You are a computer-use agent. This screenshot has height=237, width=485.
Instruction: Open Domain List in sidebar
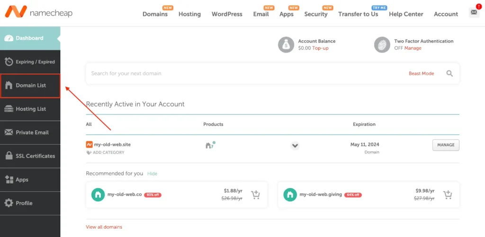pyautogui.click(x=30, y=86)
